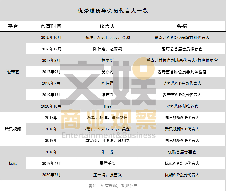Select 腾讯视频VIP代言人 in the 2017年 row
226x191 pixels.
182,117
